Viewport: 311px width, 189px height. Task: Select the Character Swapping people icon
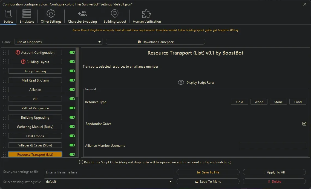tap(82, 13)
